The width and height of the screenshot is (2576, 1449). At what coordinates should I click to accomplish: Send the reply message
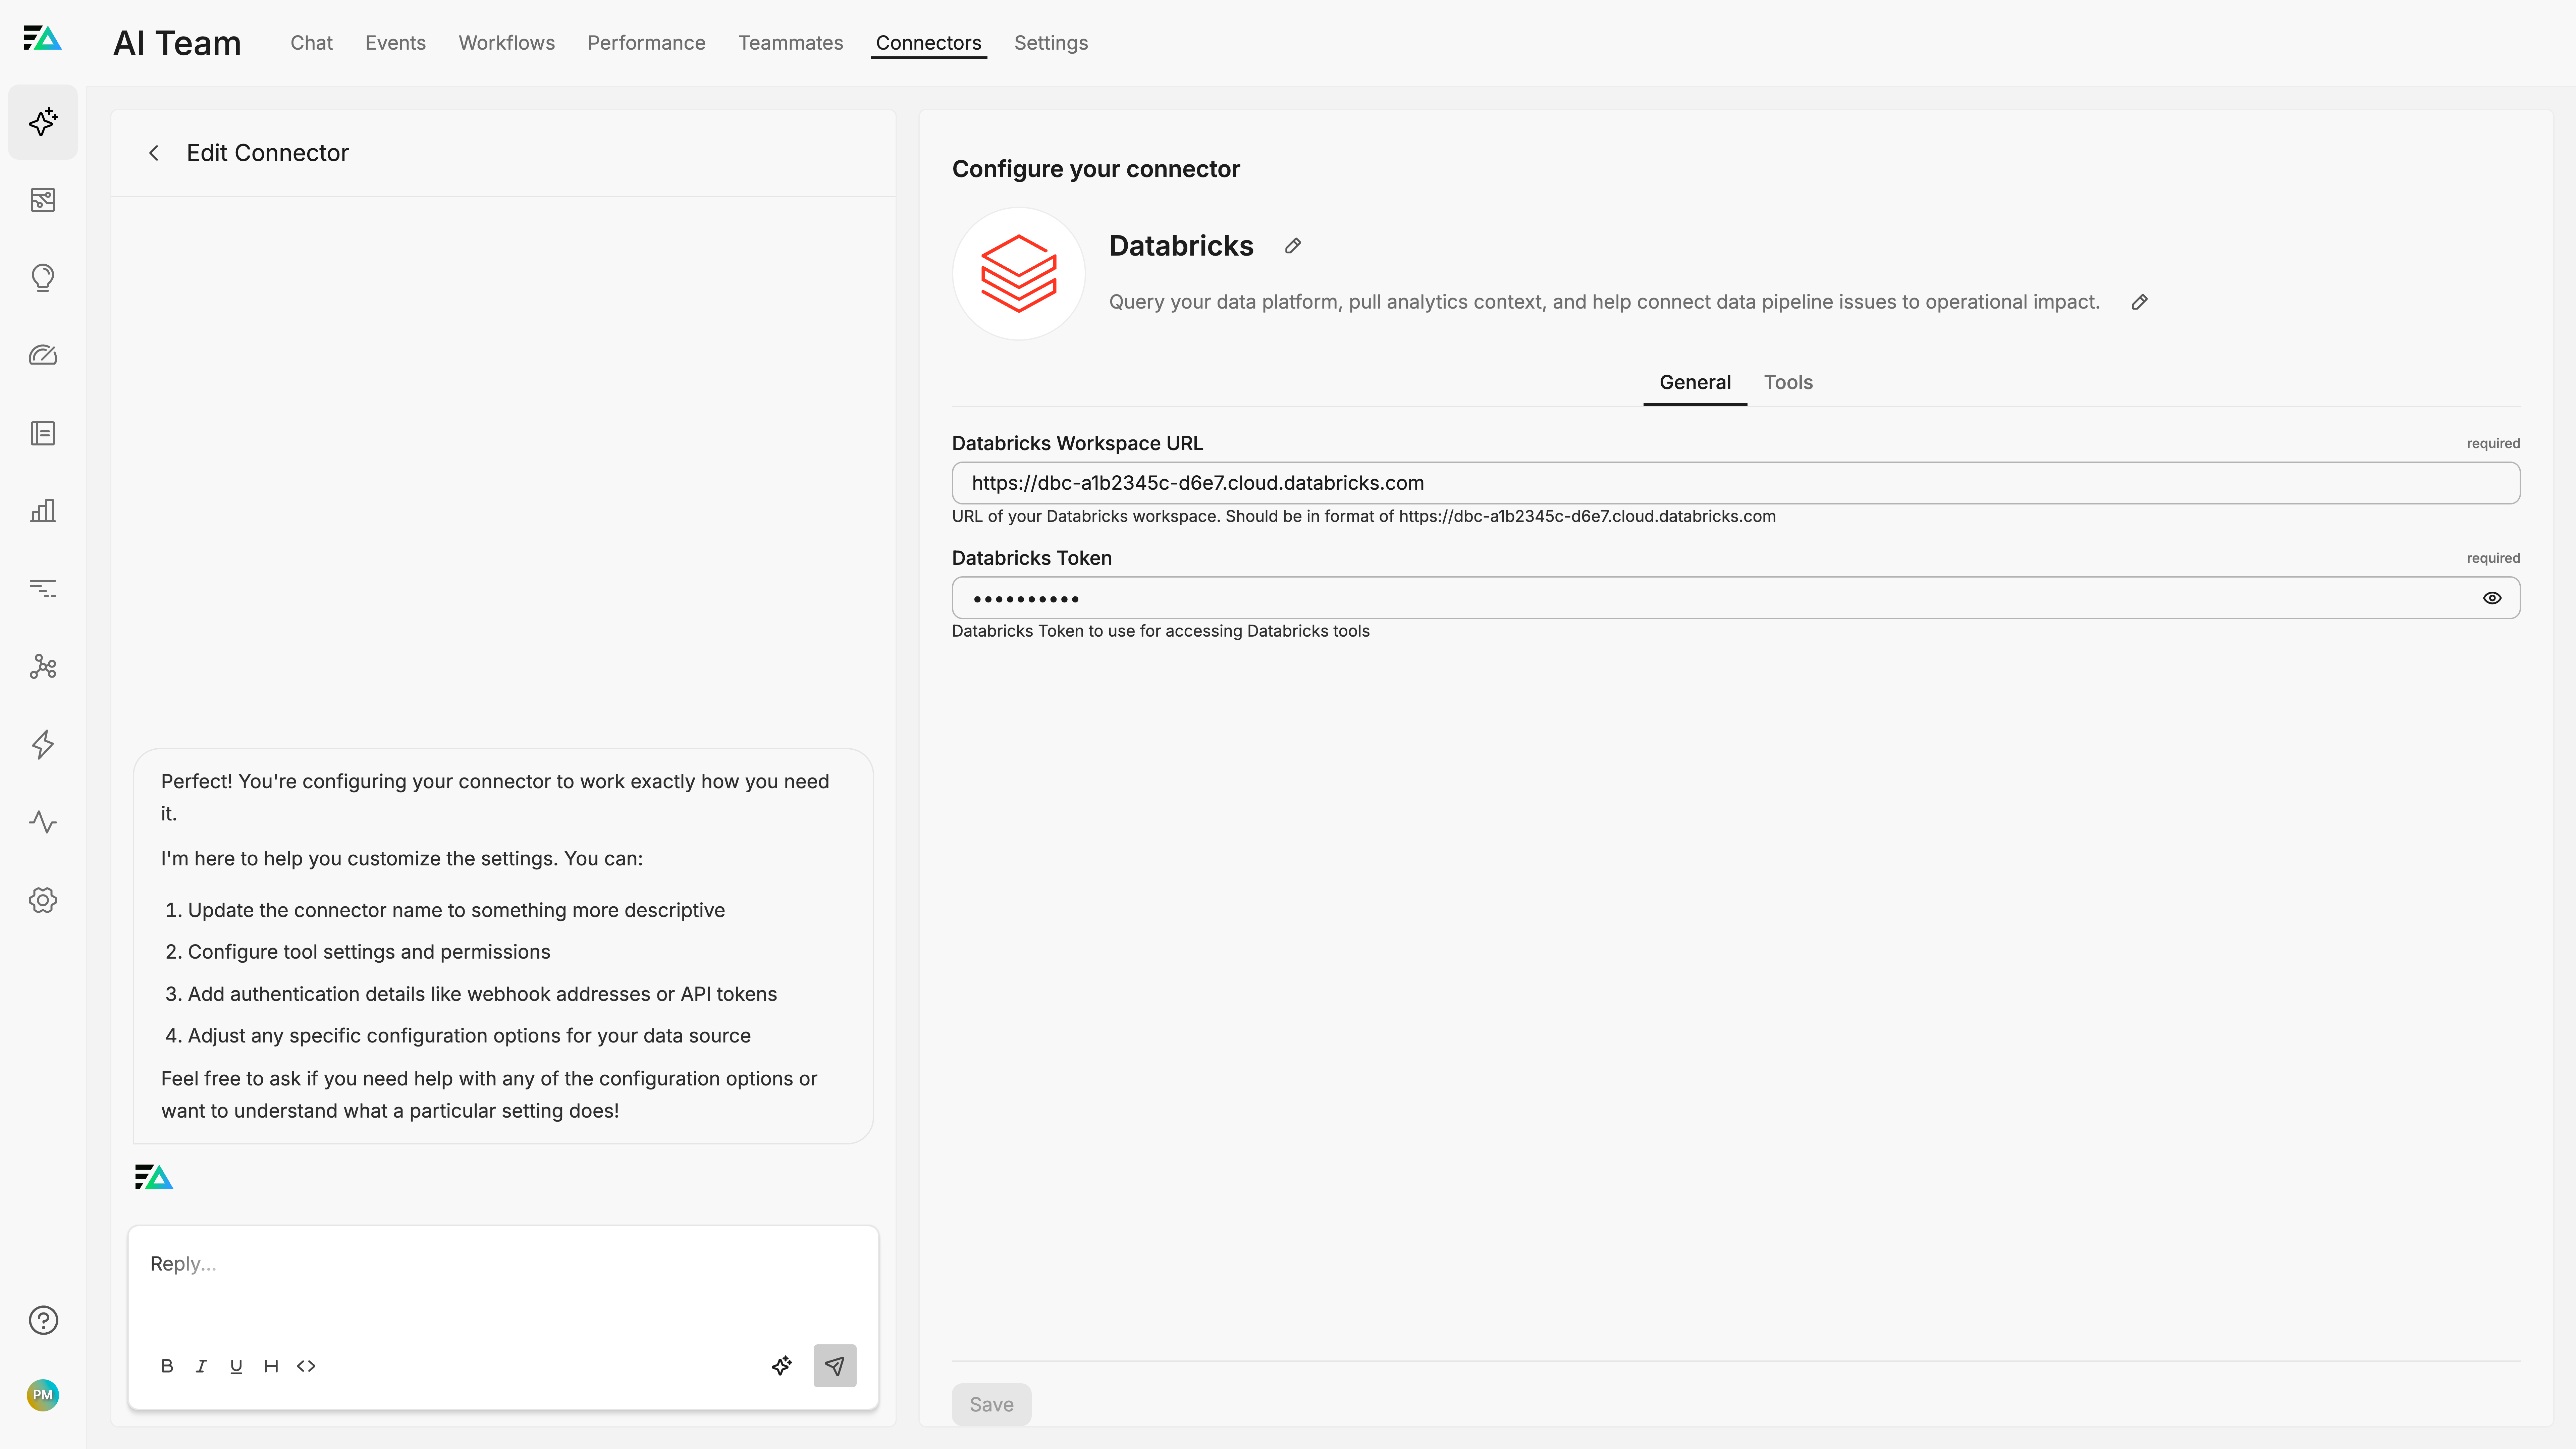click(x=835, y=1366)
